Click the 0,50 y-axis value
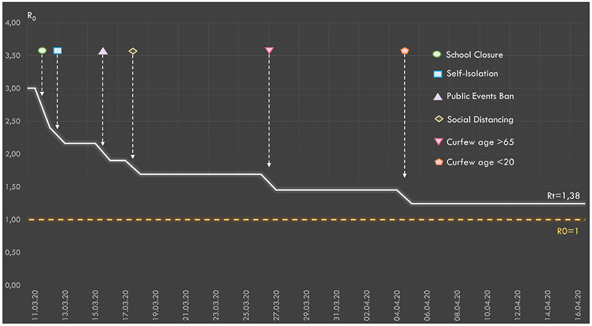This screenshot has width=592, height=326. (12, 252)
